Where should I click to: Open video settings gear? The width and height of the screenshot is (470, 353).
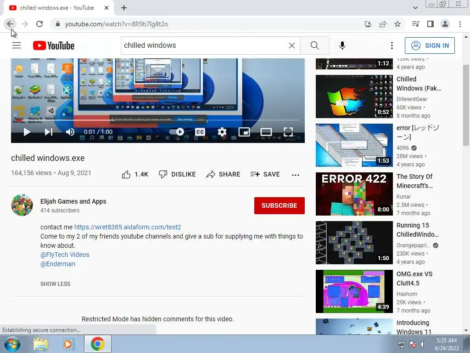[x=222, y=132]
